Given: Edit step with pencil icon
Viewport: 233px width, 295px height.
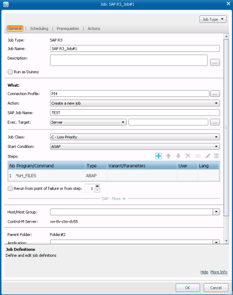Looking at the screenshot, I should [x=208, y=156].
